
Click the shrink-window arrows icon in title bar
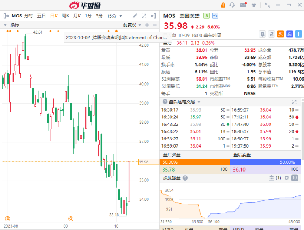point(268,5)
